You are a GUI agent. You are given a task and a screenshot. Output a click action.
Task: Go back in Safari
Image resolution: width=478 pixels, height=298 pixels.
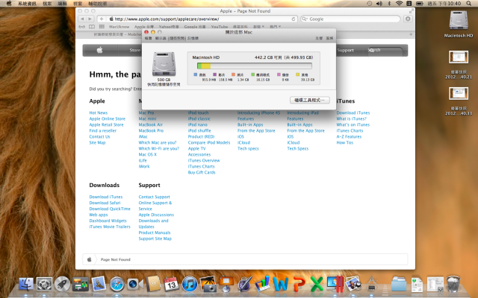point(82,19)
